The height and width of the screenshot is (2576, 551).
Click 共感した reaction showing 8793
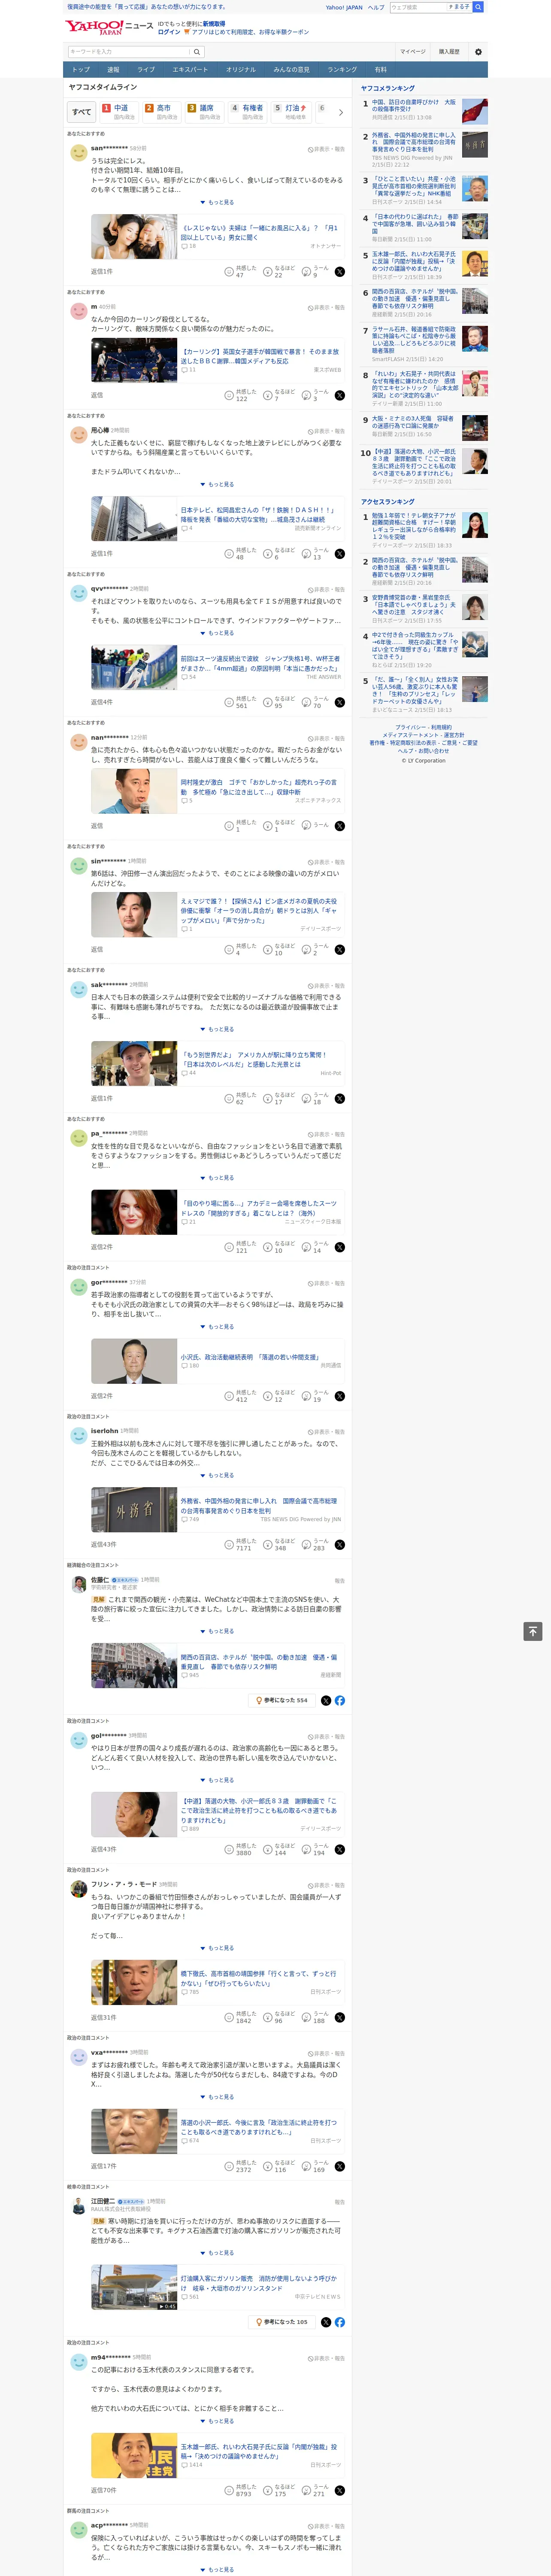(241, 2490)
